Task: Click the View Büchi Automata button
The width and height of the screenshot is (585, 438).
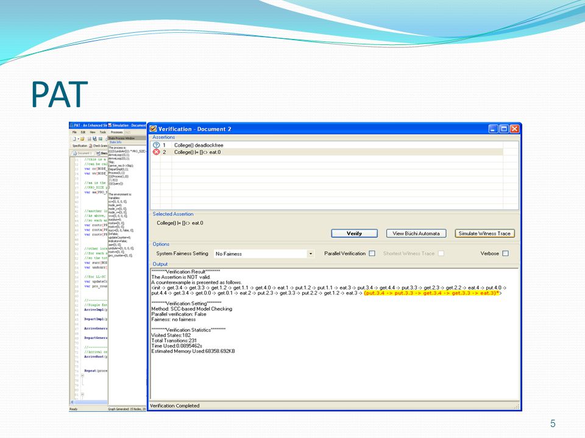Action: click(416, 234)
